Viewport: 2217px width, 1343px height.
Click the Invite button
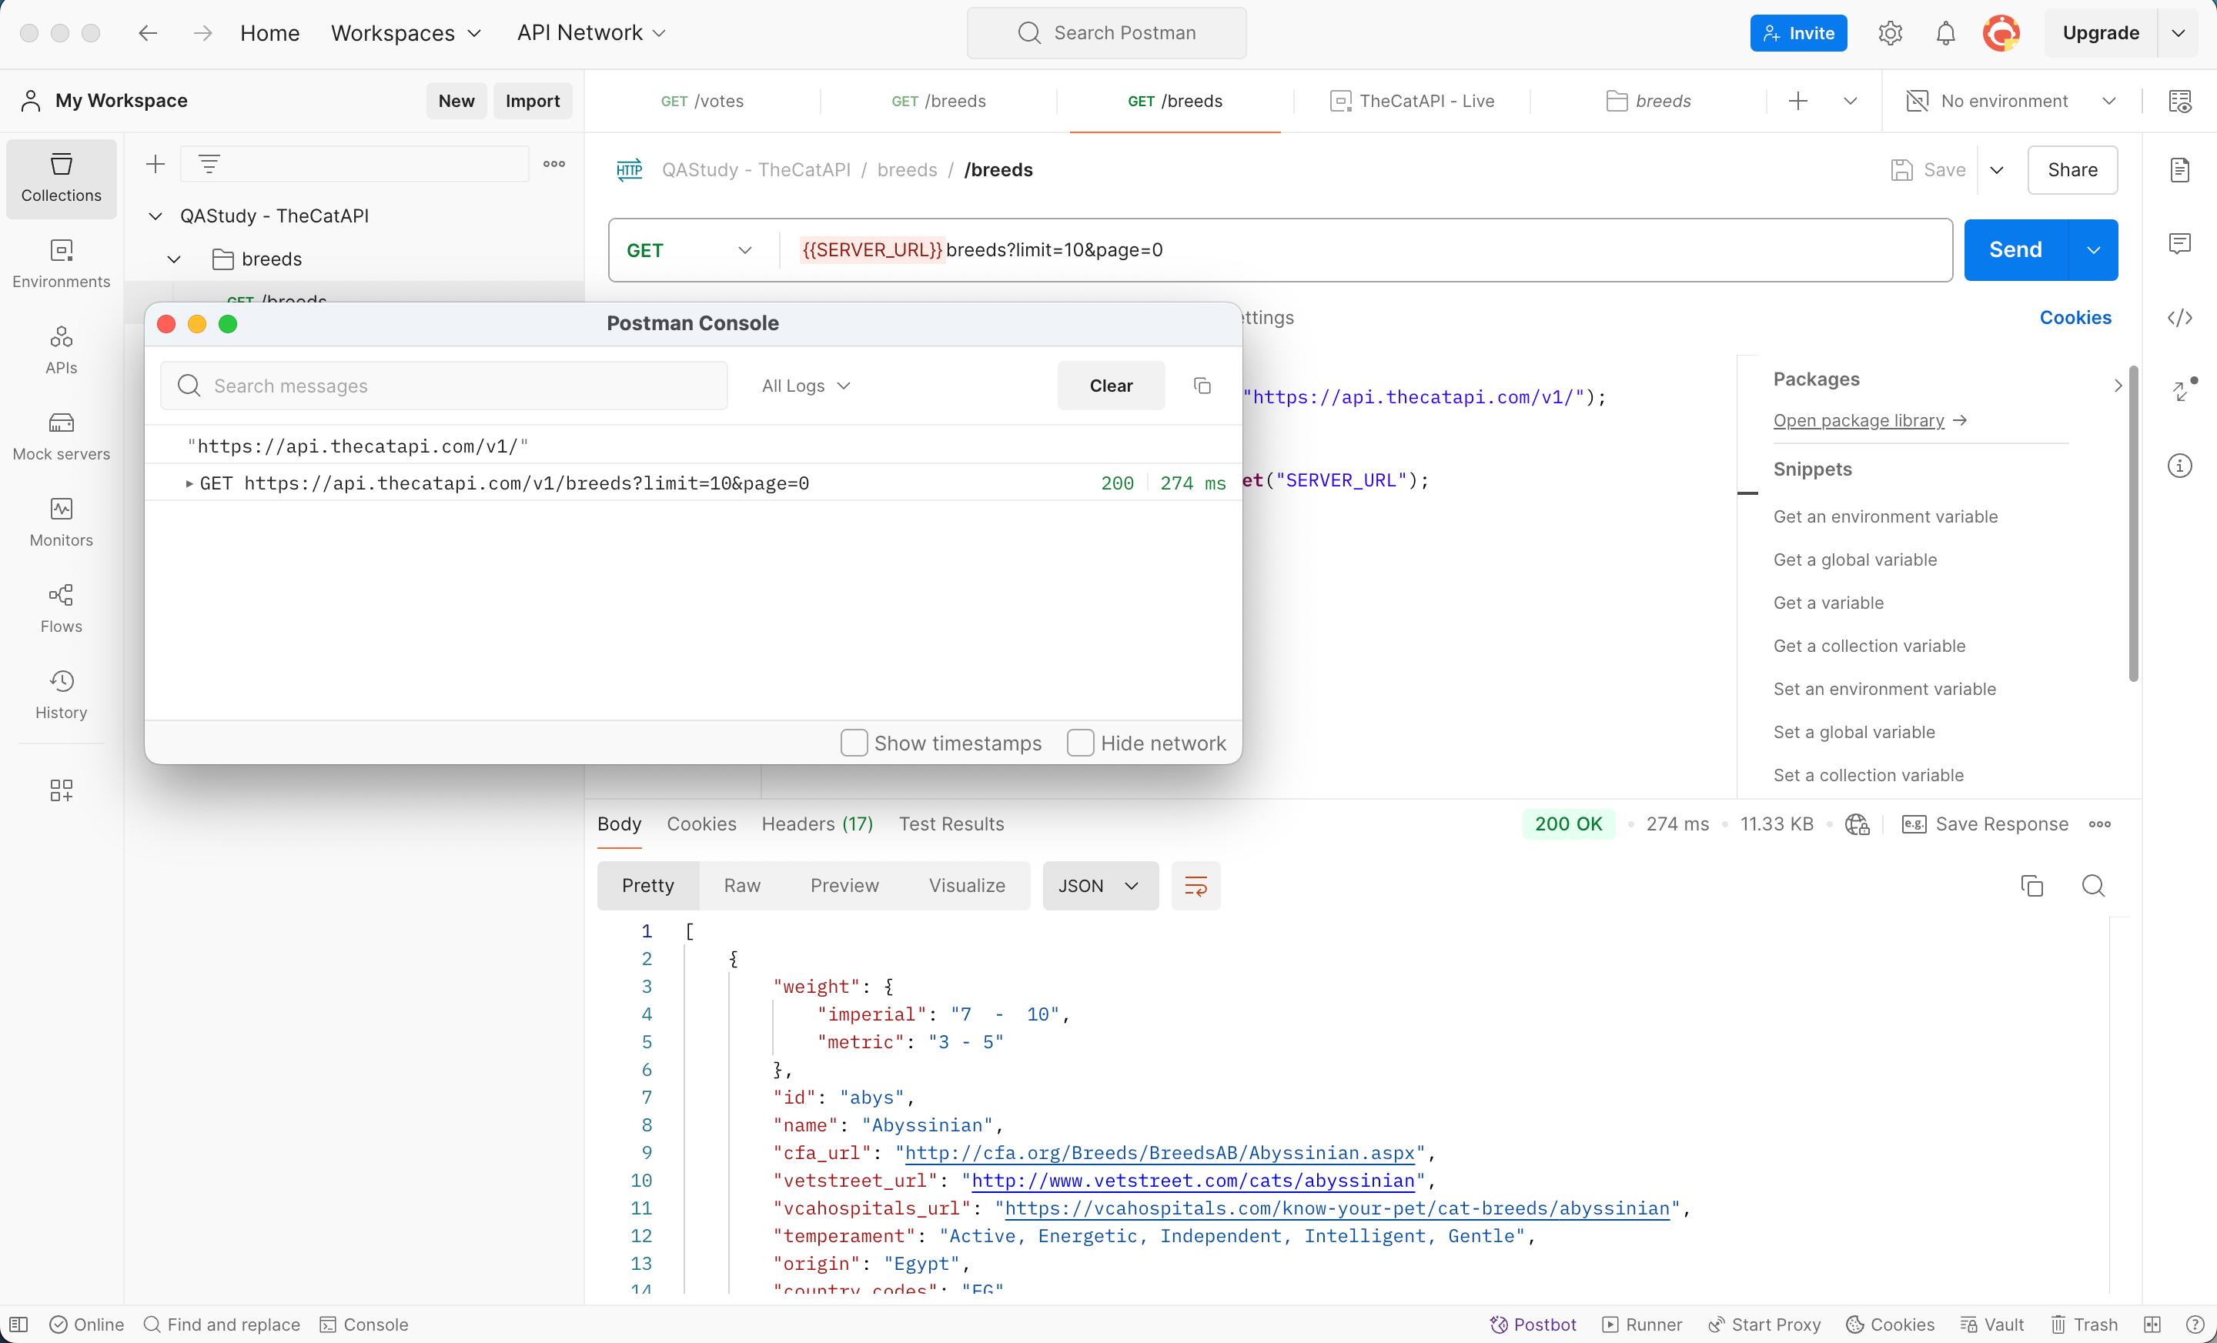1798,33
